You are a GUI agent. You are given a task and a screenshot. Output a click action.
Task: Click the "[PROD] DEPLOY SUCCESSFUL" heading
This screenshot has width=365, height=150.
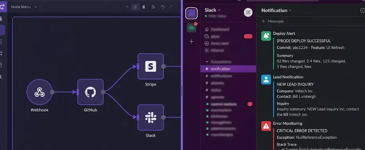point(304,41)
